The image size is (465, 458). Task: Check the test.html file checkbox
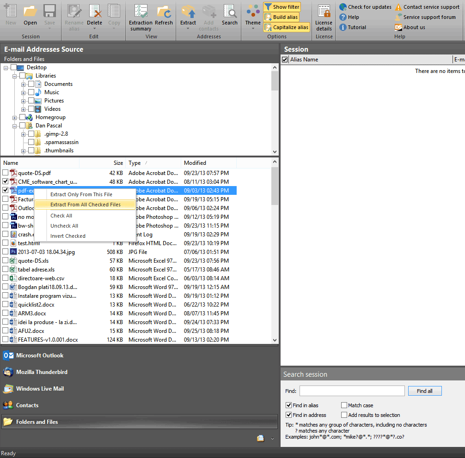[6, 243]
